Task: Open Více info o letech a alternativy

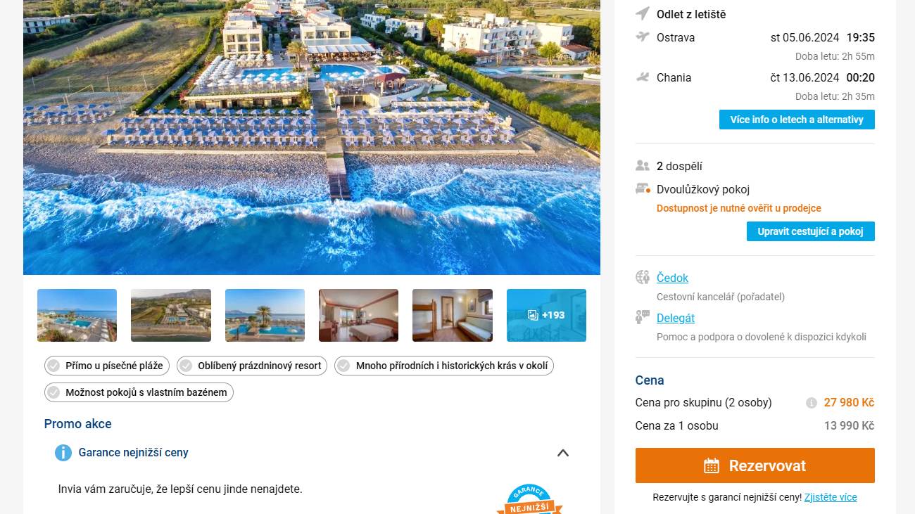Action: pos(797,120)
